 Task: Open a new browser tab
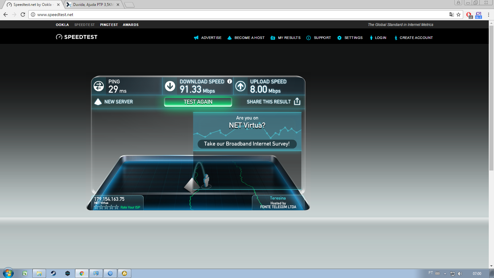(x=129, y=5)
